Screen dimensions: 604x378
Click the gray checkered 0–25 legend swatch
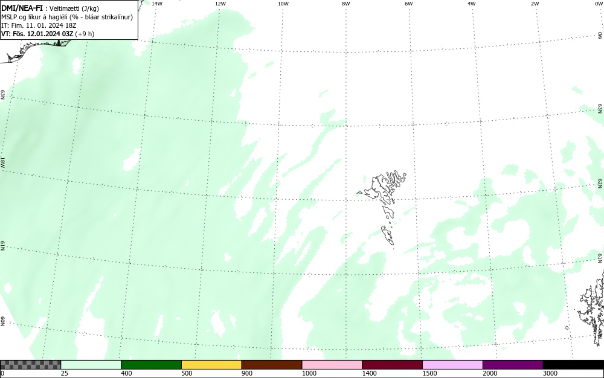pos(30,365)
